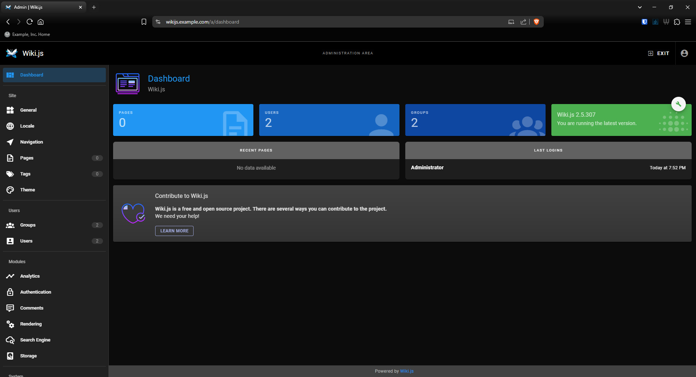Click the LEARN MORE button
696x377 pixels.
[x=174, y=231]
